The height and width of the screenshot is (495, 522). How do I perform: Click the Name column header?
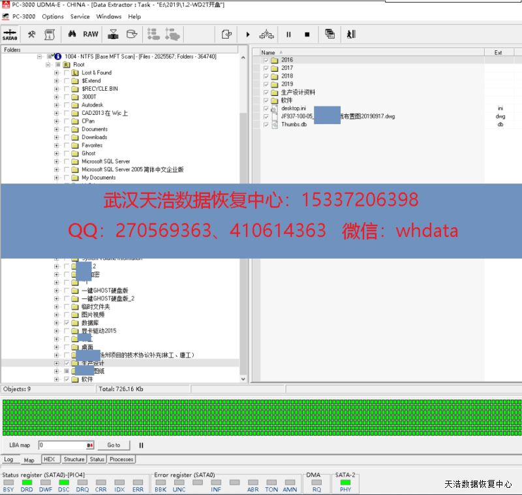point(268,52)
